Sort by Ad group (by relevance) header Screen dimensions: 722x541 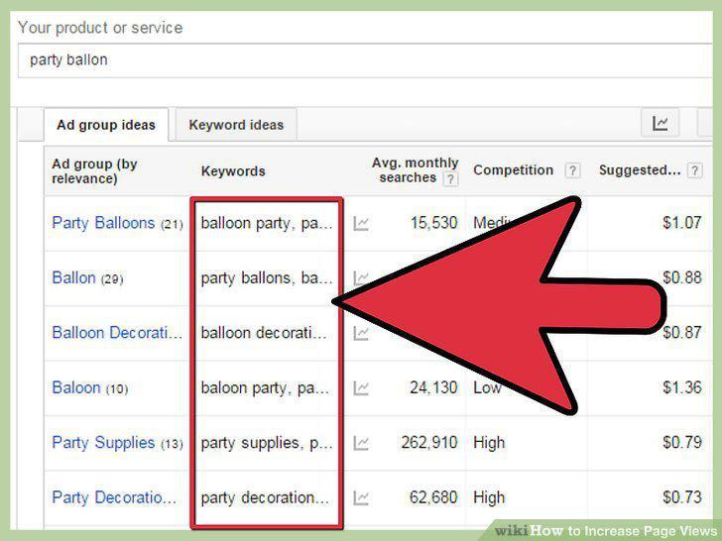click(x=94, y=171)
